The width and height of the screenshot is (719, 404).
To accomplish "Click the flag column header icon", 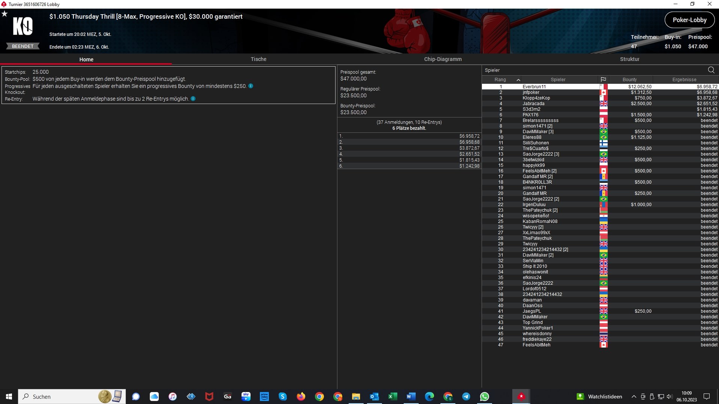I will tap(603, 80).
